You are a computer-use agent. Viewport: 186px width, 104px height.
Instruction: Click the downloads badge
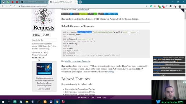tap(67, 14)
